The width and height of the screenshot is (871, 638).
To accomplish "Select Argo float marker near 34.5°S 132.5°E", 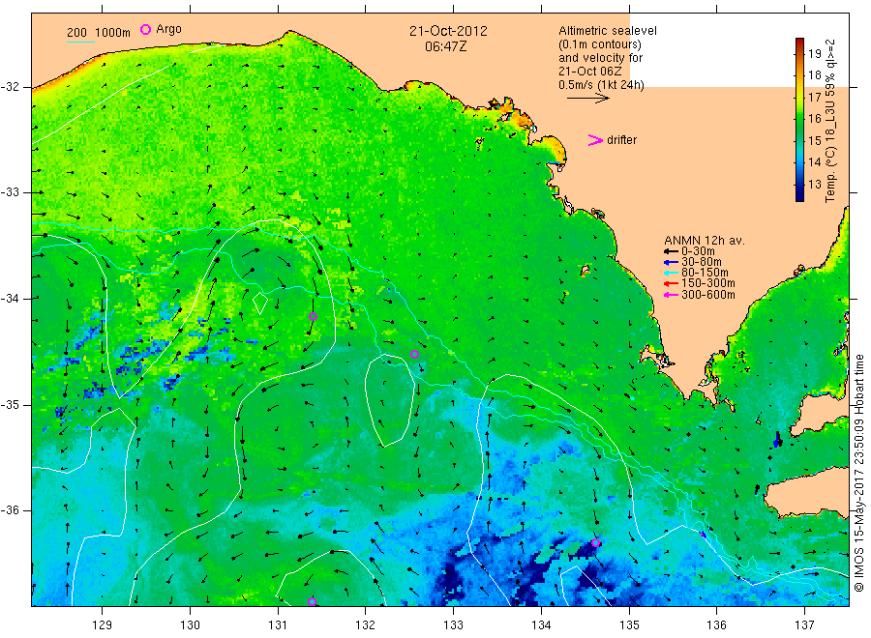I will point(414,355).
